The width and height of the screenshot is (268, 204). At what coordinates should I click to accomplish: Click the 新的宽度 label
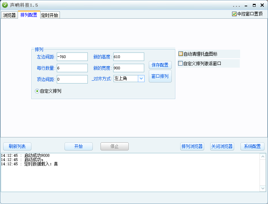(102, 68)
